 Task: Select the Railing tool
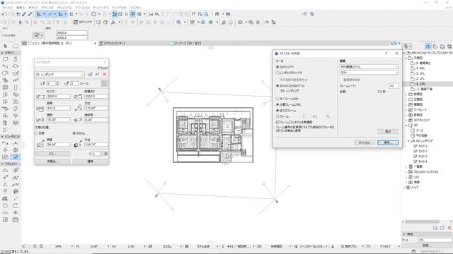coord(16,80)
